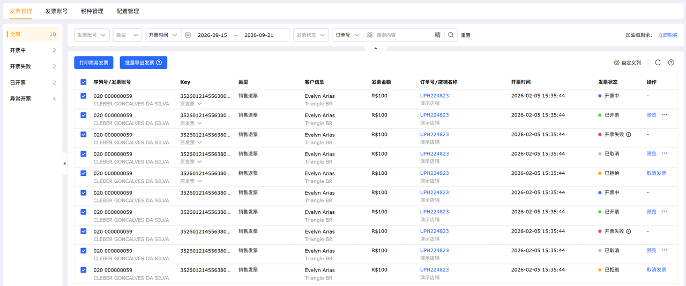Click 预览 on 销售退票 已开票 row
The width and height of the screenshot is (686, 286).
click(652, 115)
